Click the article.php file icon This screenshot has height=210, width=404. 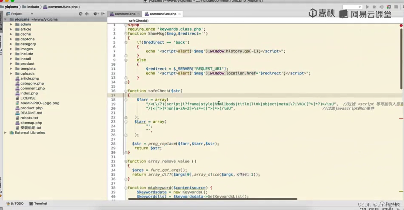tap(17, 78)
